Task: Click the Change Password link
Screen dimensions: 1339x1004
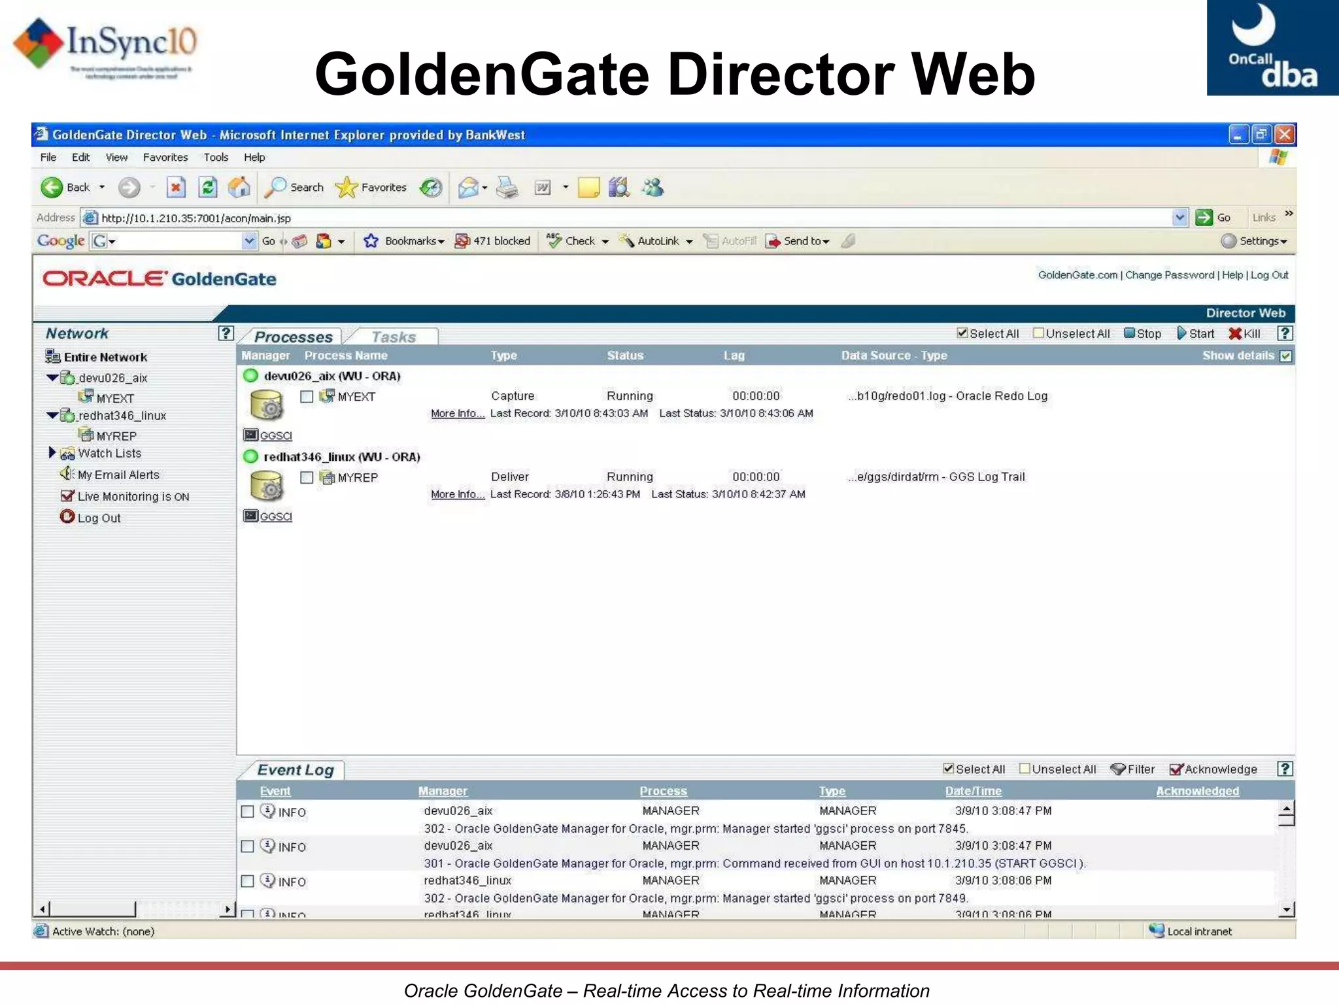Action: tap(1170, 275)
